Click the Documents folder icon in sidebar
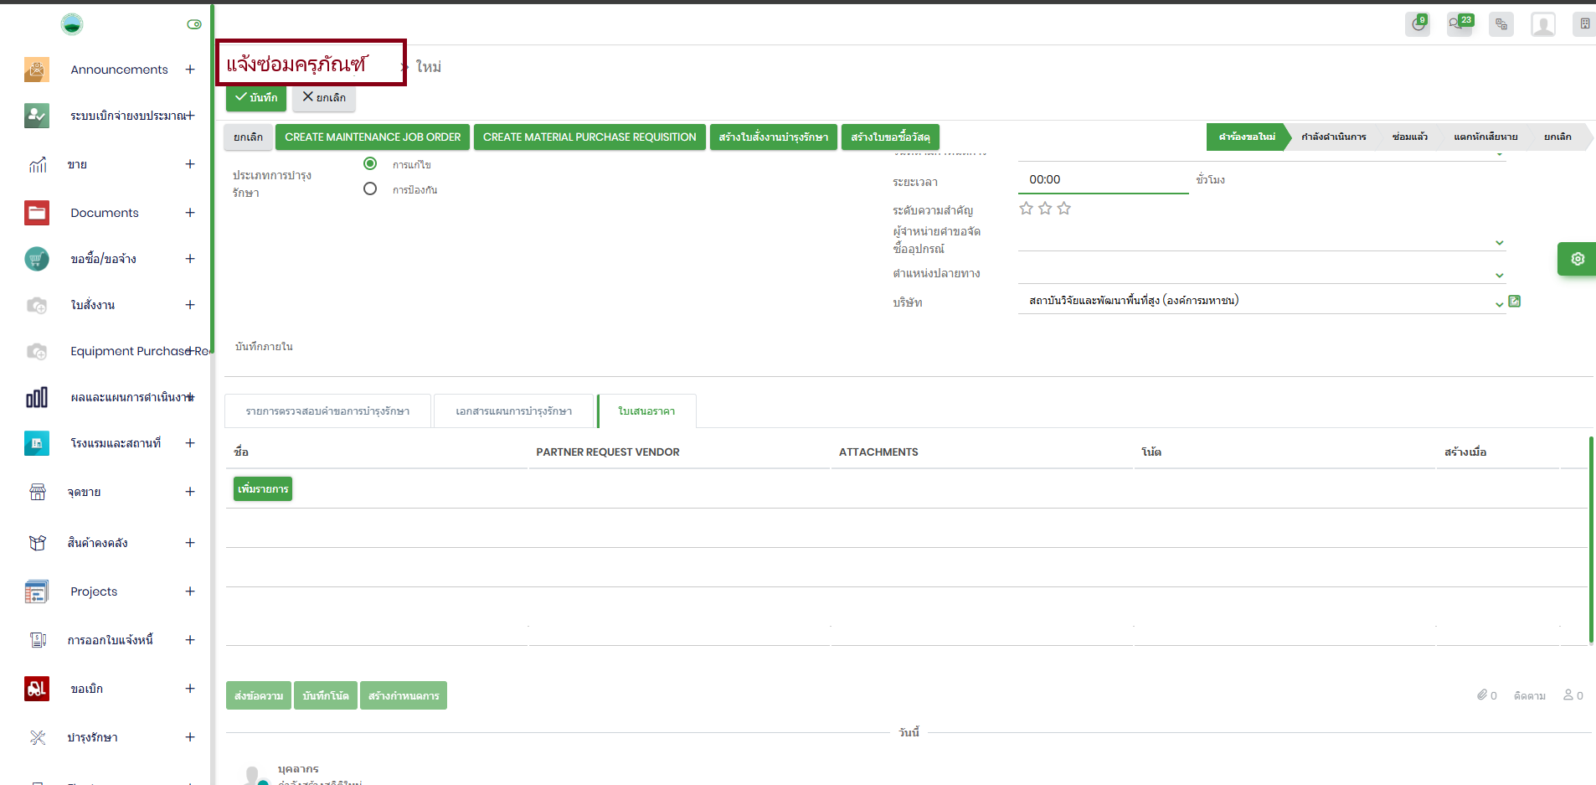 (x=37, y=213)
